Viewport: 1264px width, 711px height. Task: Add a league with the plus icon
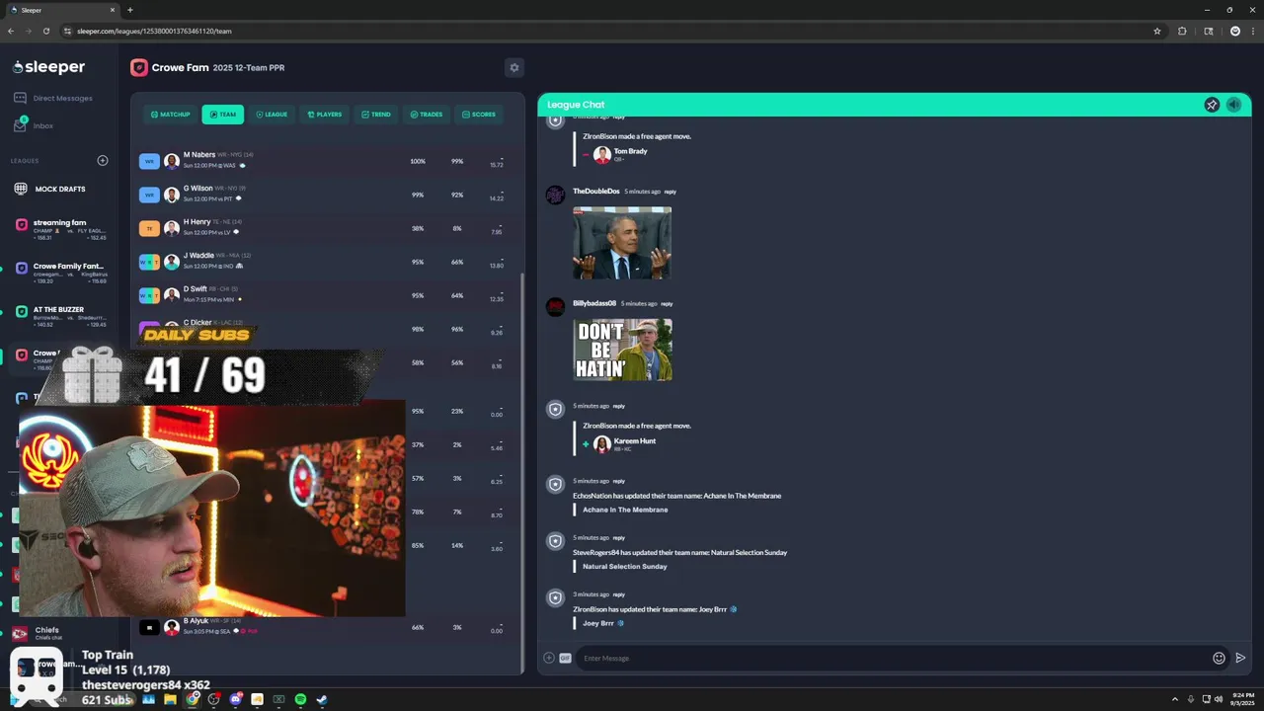click(x=102, y=160)
